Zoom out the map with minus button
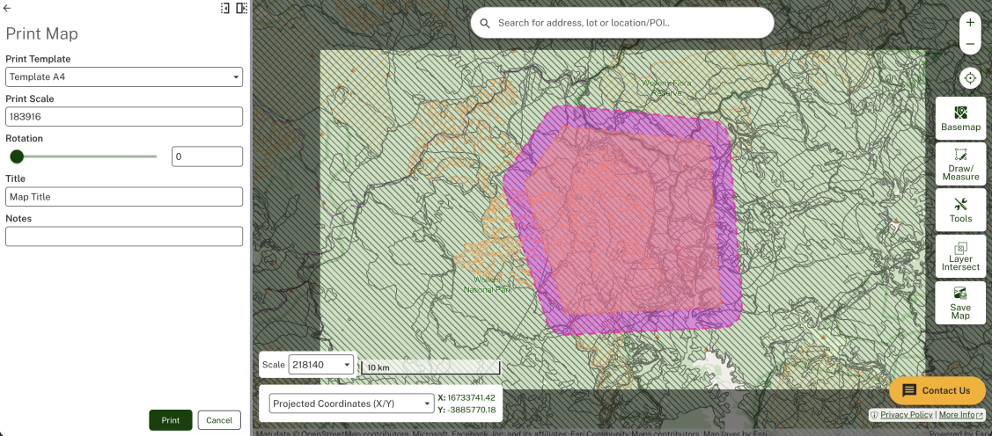992x436 pixels. [x=970, y=44]
